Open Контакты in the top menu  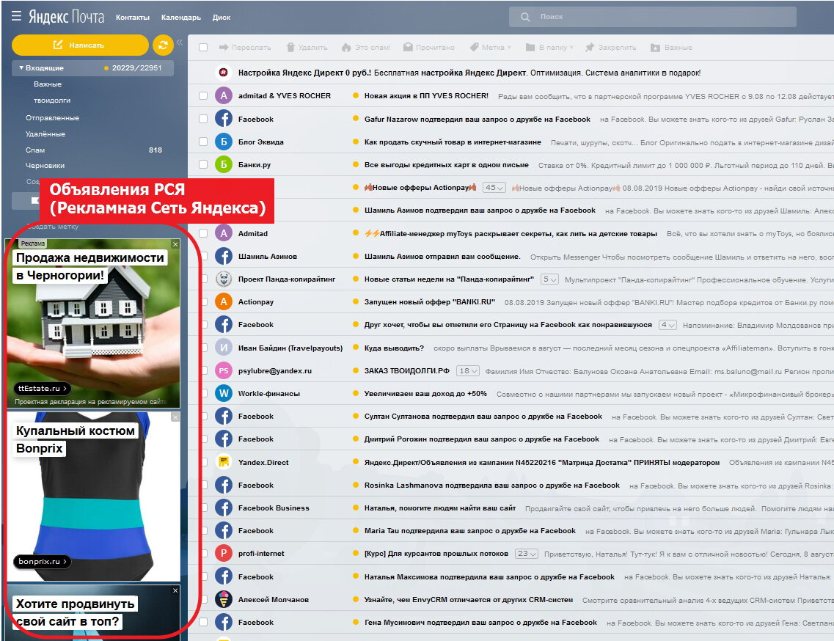133,17
